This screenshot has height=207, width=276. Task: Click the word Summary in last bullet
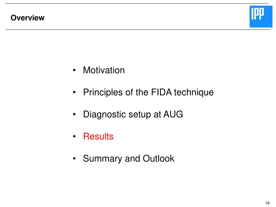103,158
